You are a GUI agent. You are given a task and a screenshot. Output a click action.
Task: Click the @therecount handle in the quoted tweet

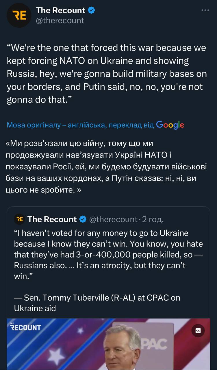coord(113,219)
